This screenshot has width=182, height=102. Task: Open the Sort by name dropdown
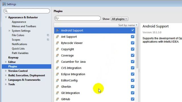pyautogui.click(x=128, y=25)
